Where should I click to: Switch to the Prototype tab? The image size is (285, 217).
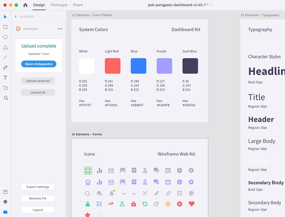click(59, 5)
